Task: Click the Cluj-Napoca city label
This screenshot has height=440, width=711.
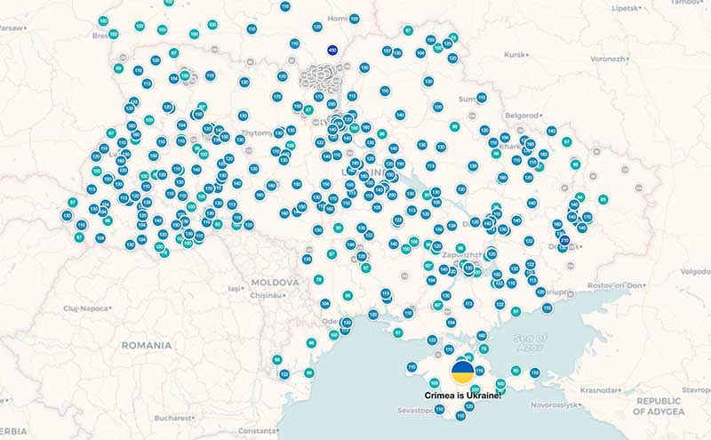Action: (85, 308)
